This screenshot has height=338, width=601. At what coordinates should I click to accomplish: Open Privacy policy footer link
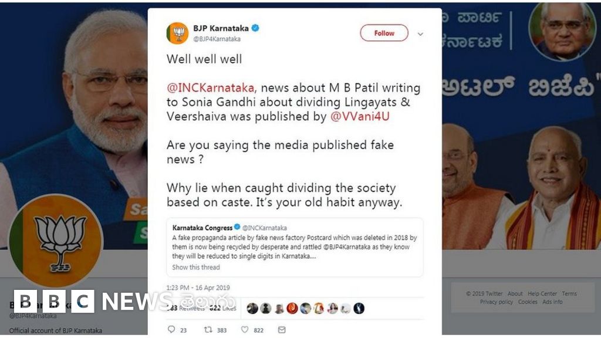point(497,302)
